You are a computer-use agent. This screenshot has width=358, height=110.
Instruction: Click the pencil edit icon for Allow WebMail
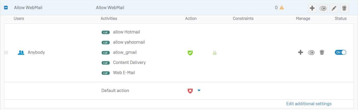[334, 8]
